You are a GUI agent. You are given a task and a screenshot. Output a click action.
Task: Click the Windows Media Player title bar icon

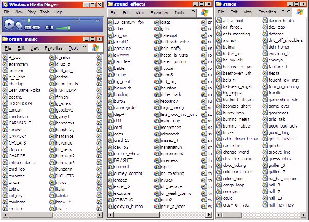[x=5, y=5]
